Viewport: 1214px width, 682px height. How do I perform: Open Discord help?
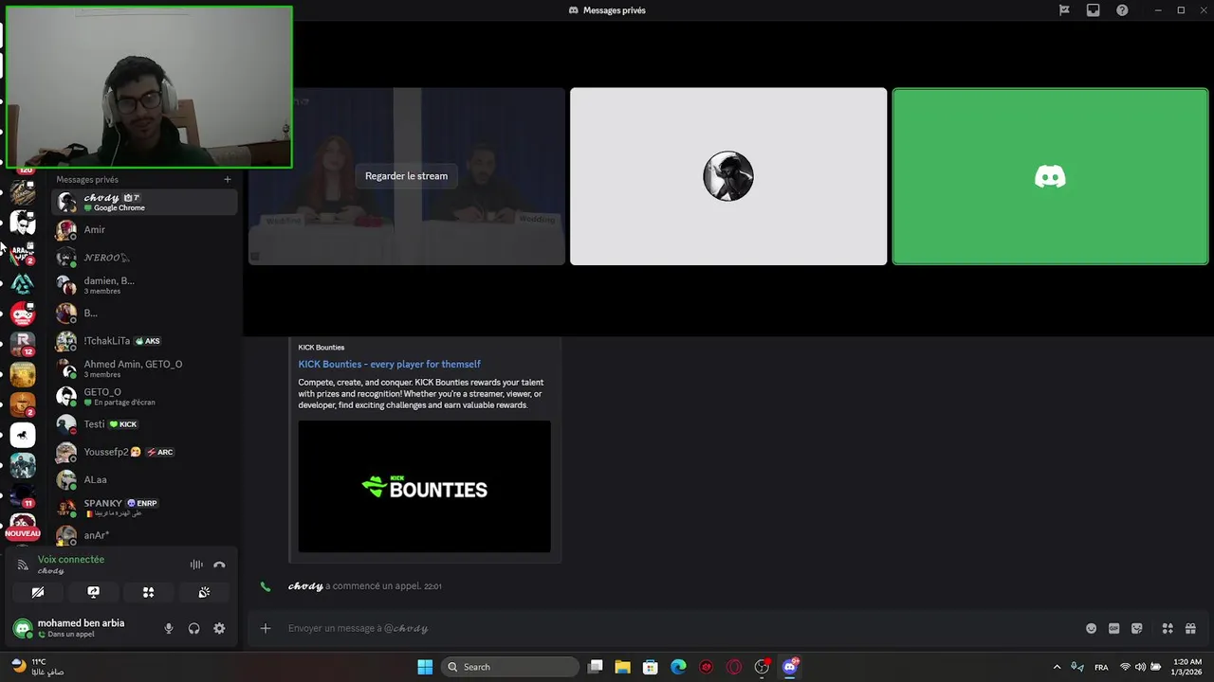[1122, 10]
